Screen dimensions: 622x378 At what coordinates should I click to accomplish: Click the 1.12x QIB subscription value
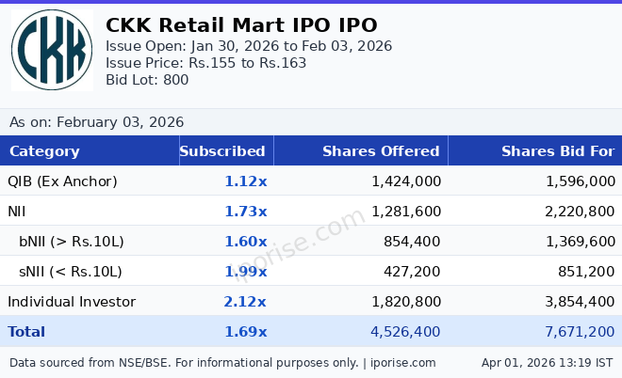click(x=245, y=181)
